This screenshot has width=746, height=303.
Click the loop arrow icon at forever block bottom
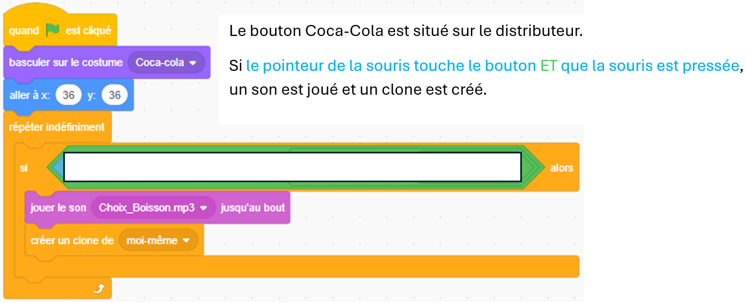100,289
